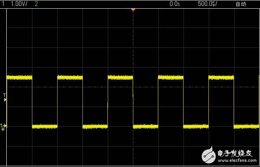The width and height of the screenshot is (260, 167).
Task: Open the 500.0 µs/ timebase setting
Action: [x=208, y=4]
